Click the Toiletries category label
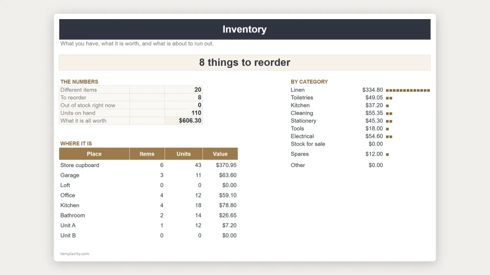The image size is (490, 275). point(302,97)
